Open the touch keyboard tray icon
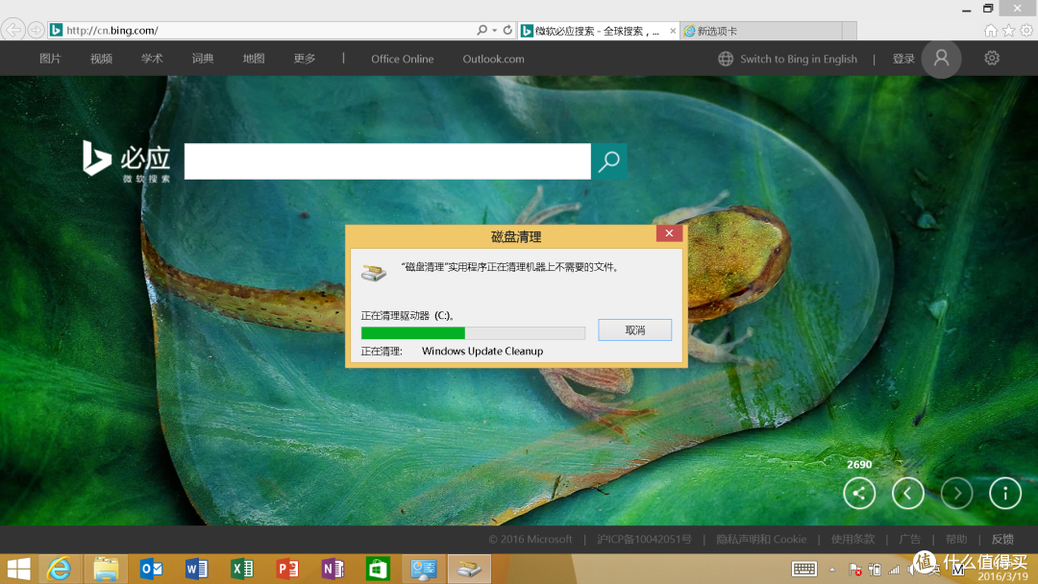1038x584 pixels. tap(804, 569)
